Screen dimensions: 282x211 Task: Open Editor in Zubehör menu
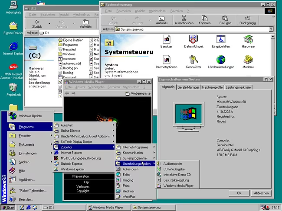(136, 175)
